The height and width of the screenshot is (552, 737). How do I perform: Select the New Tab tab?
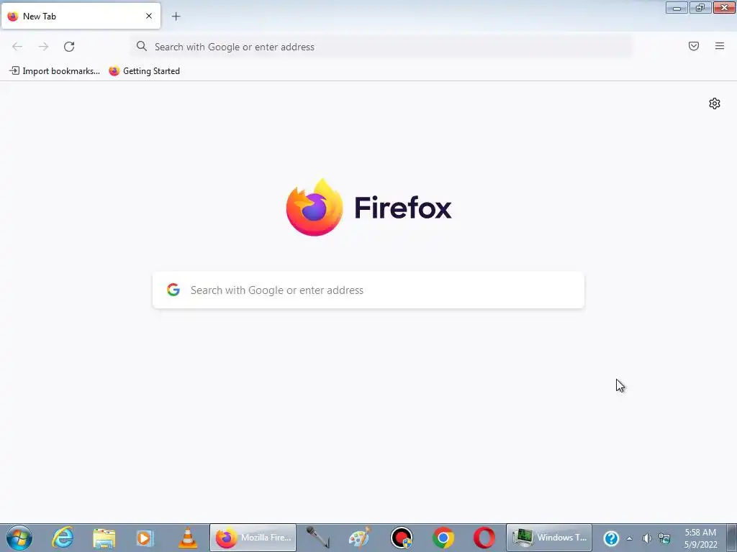tap(81, 16)
